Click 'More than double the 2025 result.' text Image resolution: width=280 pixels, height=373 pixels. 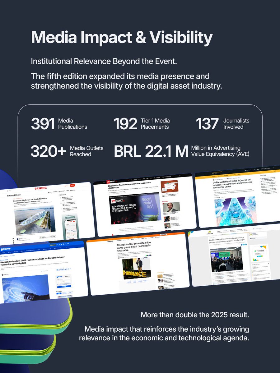coord(195,315)
